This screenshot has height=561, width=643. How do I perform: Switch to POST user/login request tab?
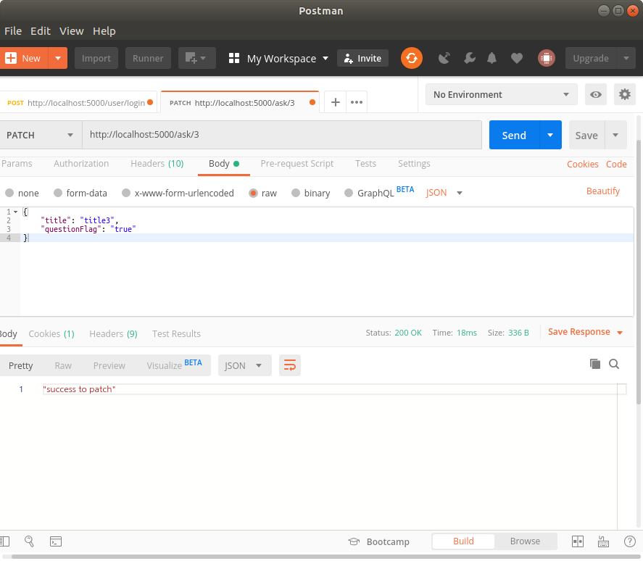point(78,102)
